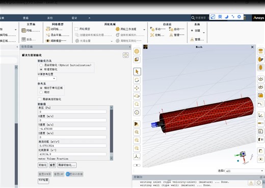This screenshot has width=265, height=188.
Task: Click the gold square panel icon on right toolbar
Action: coord(260,95)
